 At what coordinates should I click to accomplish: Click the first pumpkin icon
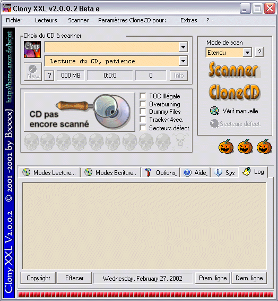coord(226,146)
